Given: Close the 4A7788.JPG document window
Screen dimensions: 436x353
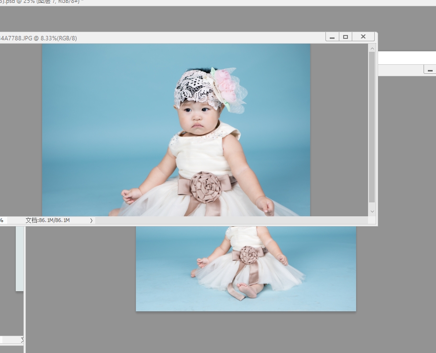Looking at the screenshot, I should [x=363, y=37].
